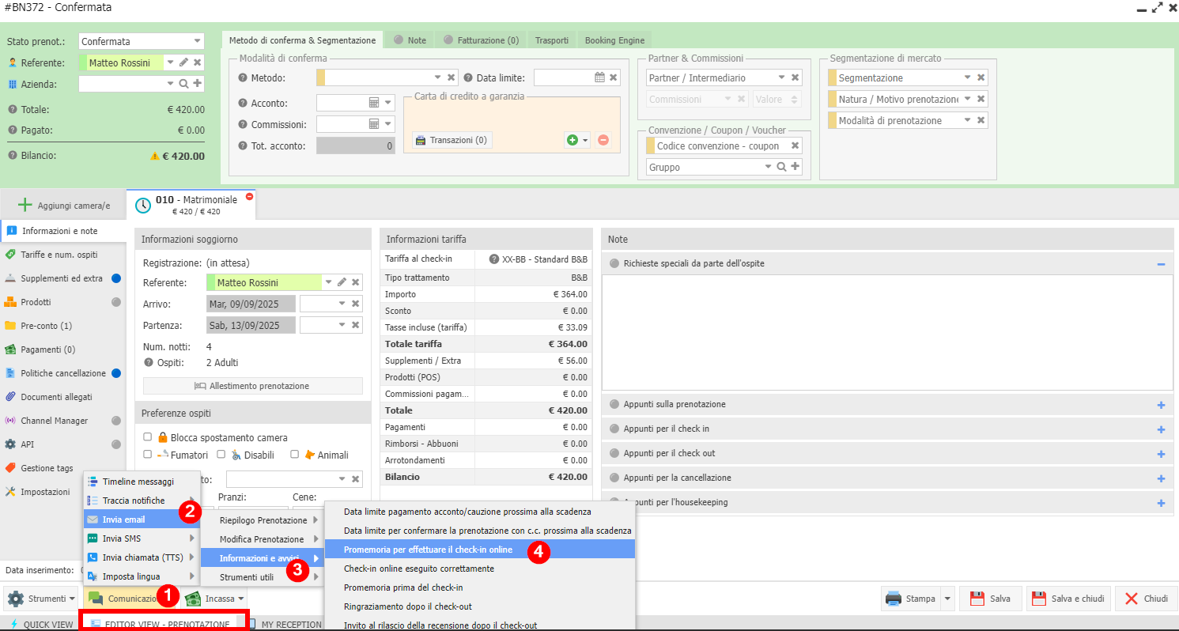
Task: Click the search icon next to Azienda
Action: [x=183, y=83]
